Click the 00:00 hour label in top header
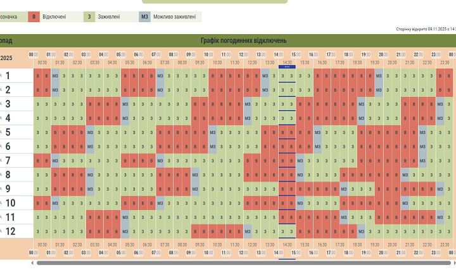The width and height of the screenshot is (456, 272). (34, 55)
